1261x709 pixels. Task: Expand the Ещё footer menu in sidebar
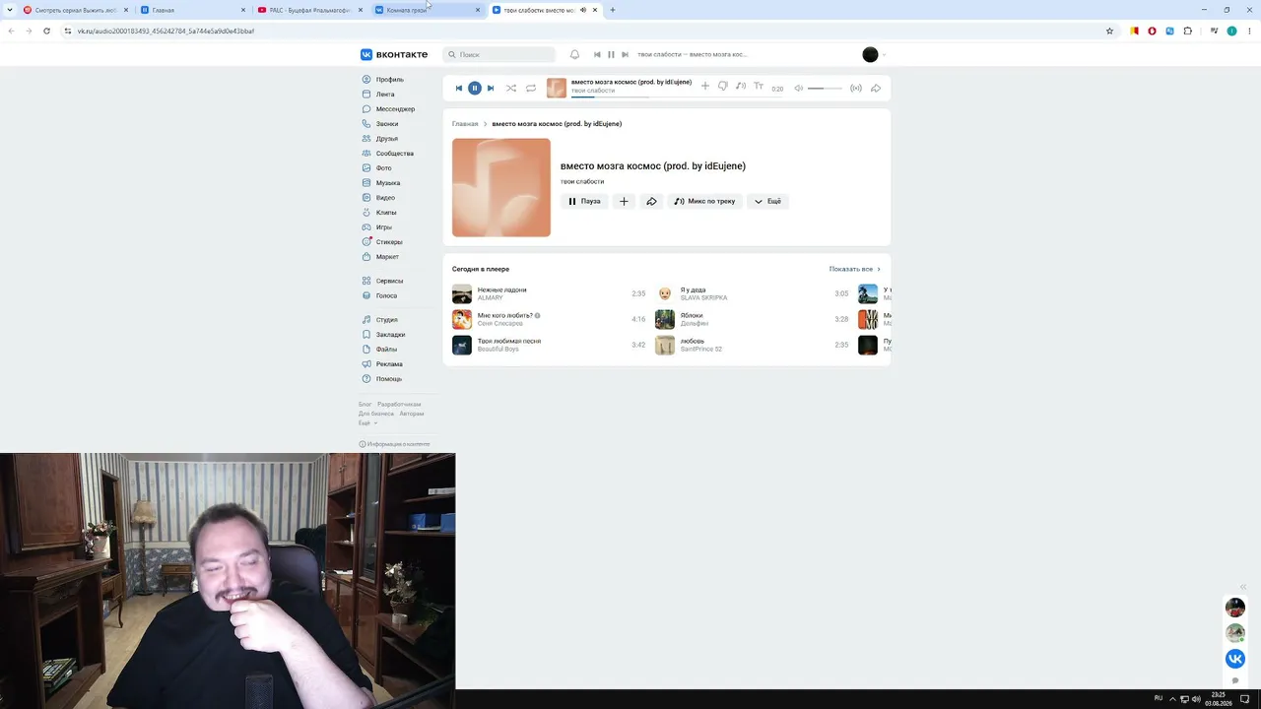point(367,422)
